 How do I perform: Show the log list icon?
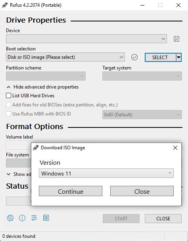click(x=46, y=218)
